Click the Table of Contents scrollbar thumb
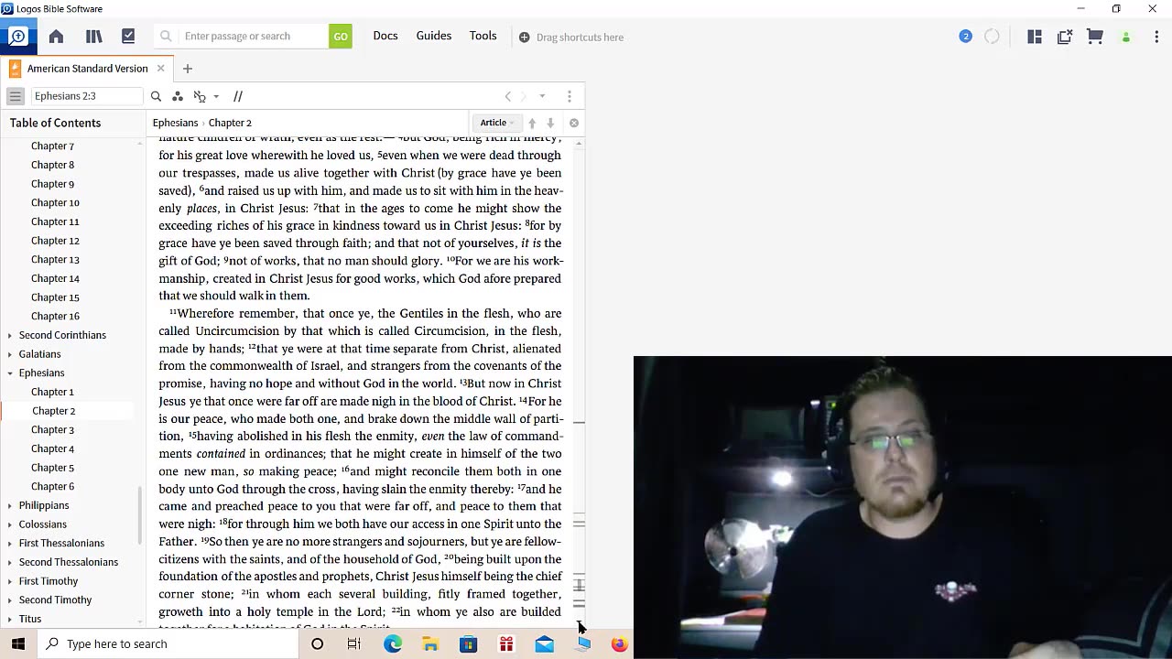 tap(139, 513)
